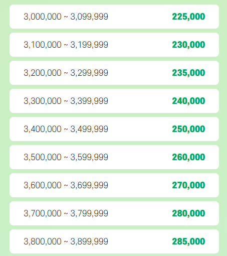
Task: Select the 3,400,000 ~ 3,499,999 range
Action: (x=66, y=129)
